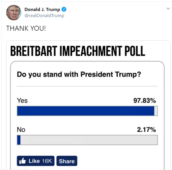Click the poll question about President Trump

79,74
